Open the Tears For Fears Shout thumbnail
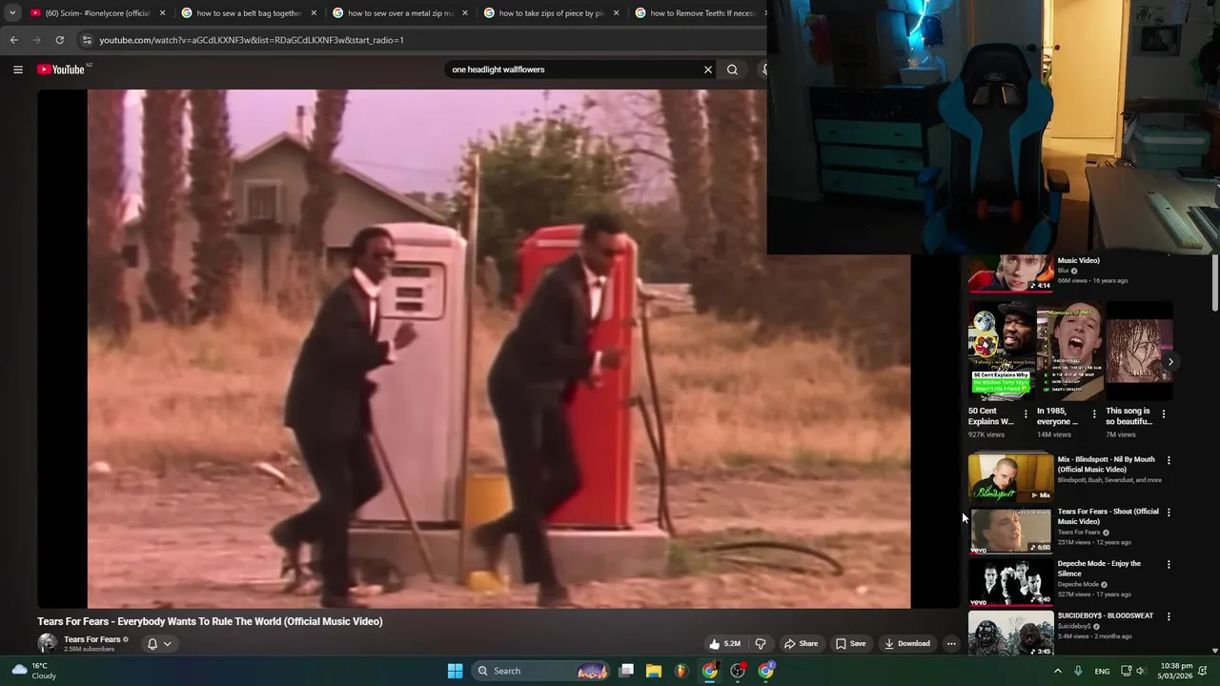Image resolution: width=1220 pixels, height=686 pixels. (x=1010, y=529)
